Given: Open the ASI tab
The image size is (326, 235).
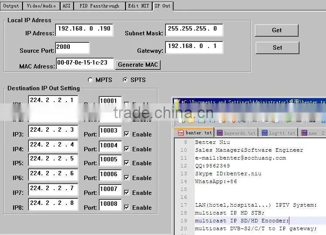Looking at the screenshot, I should tap(66, 6).
